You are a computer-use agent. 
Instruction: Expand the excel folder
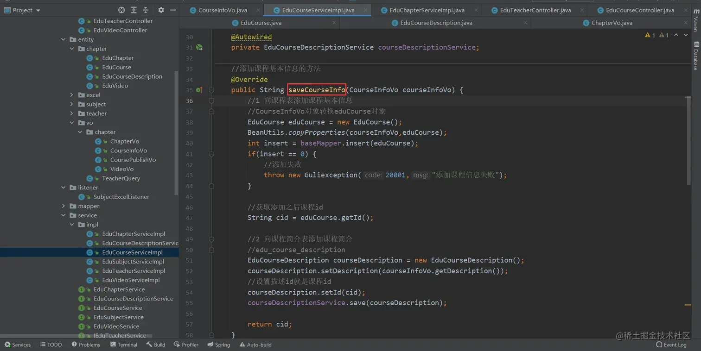tap(72, 95)
